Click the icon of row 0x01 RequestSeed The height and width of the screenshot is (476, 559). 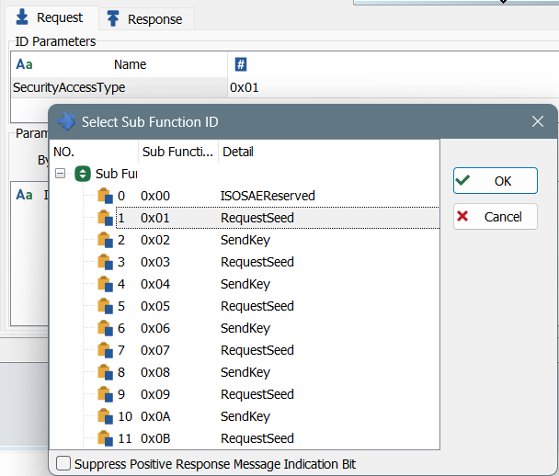[x=105, y=218]
